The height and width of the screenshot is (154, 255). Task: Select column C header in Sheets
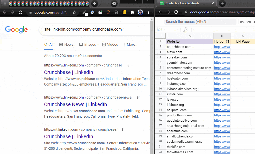click(x=243, y=36)
